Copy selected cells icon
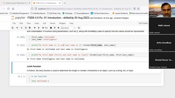The width and height of the screenshot is (175, 98). point(26,28)
